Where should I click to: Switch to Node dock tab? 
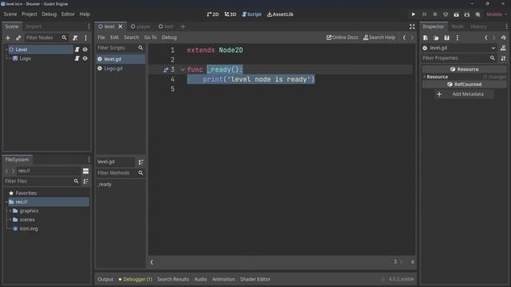click(457, 26)
